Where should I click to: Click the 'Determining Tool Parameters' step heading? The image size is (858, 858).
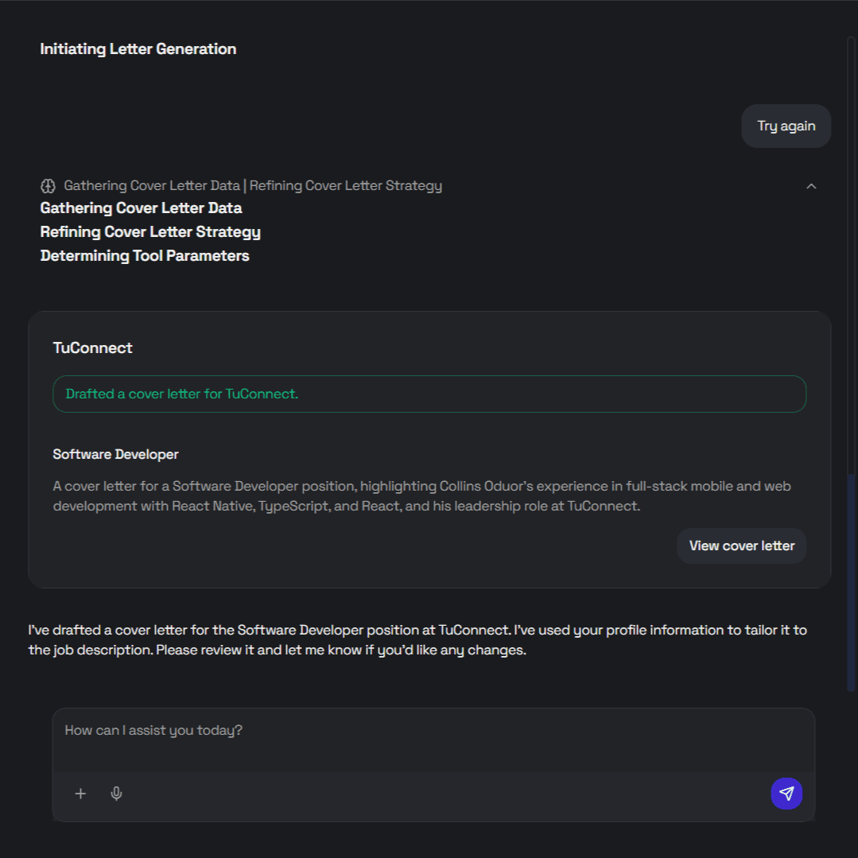tap(145, 256)
